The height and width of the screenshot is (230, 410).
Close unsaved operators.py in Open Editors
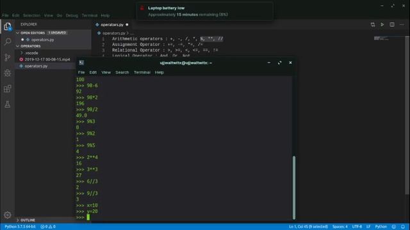[x=22, y=40]
